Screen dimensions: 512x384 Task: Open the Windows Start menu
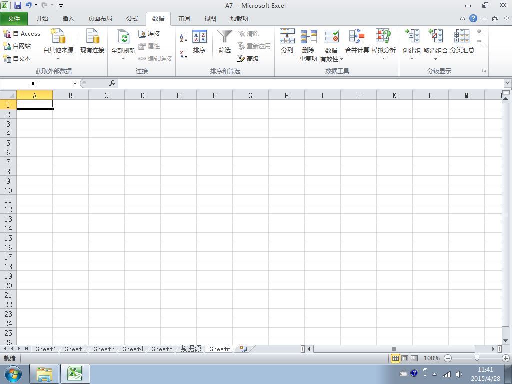(x=13, y=374)
